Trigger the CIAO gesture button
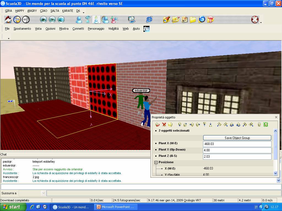282x211 pixels. [44, 11]
